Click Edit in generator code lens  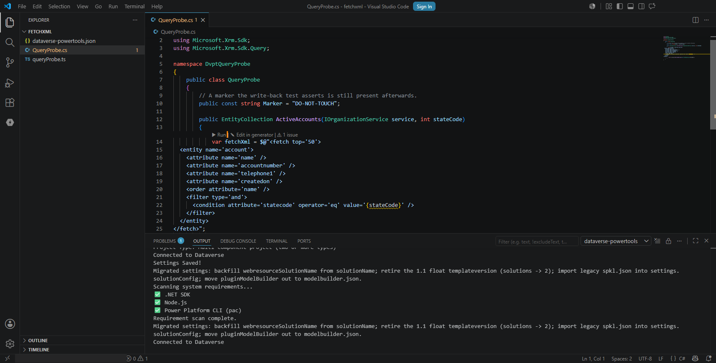coord(252,135)
